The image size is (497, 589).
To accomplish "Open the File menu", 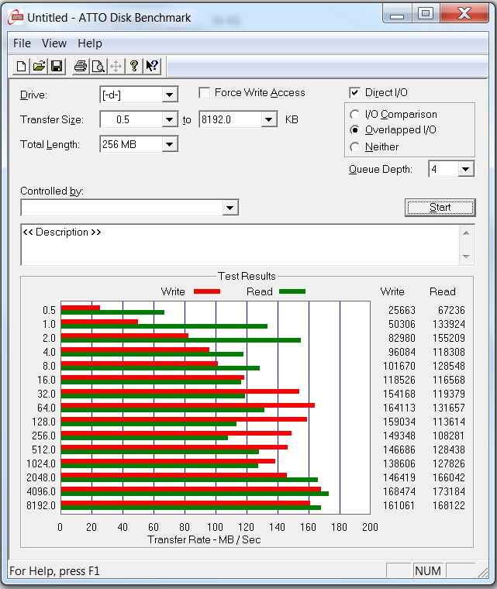I will click(22, 43).
